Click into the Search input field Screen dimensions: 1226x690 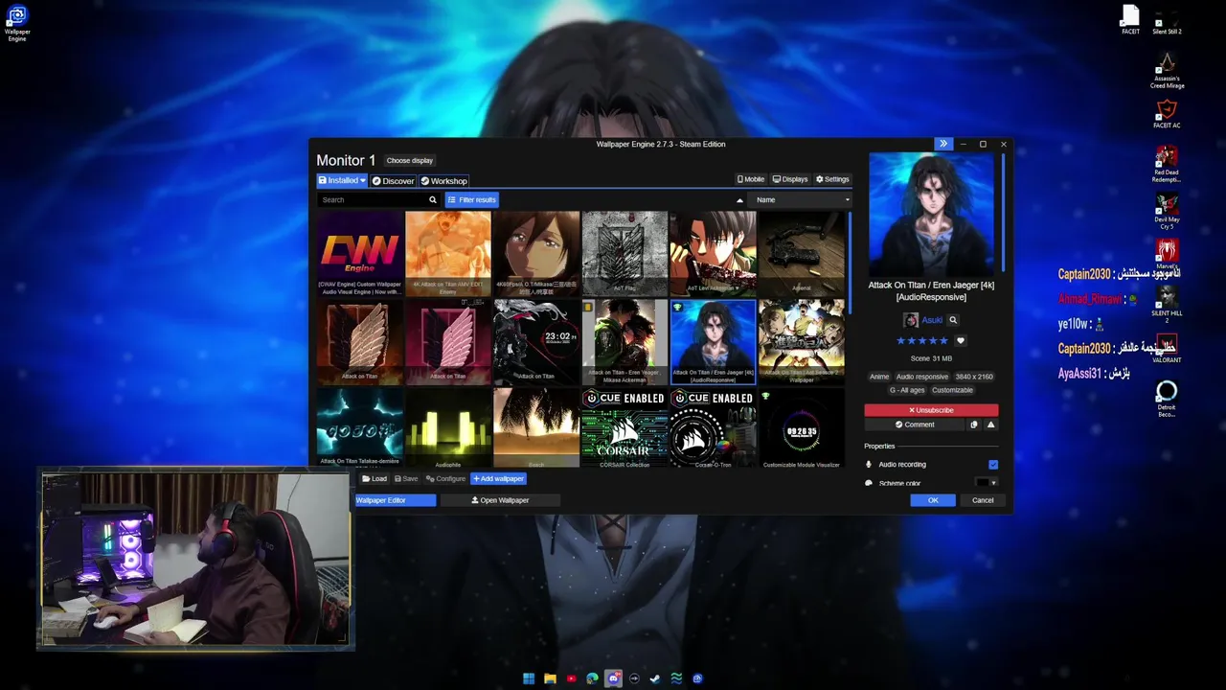point(373,199)
